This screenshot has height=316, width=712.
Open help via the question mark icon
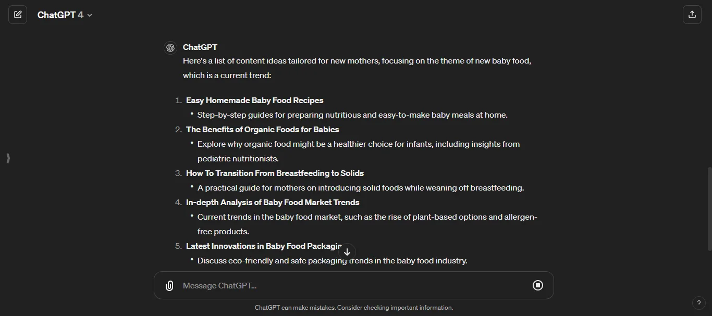(699, 303)
